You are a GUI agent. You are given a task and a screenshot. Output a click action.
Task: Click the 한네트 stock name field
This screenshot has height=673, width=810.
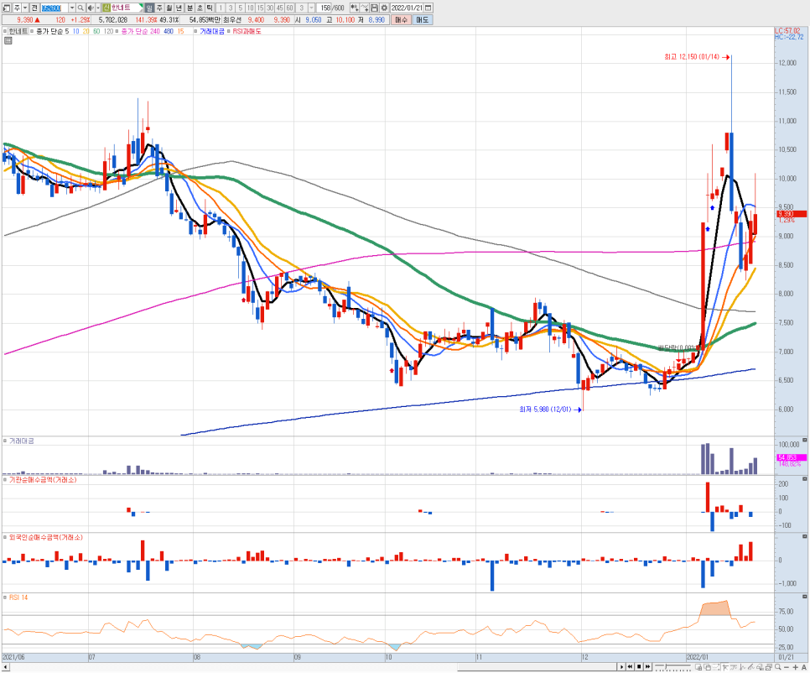(x=124, y=8)
